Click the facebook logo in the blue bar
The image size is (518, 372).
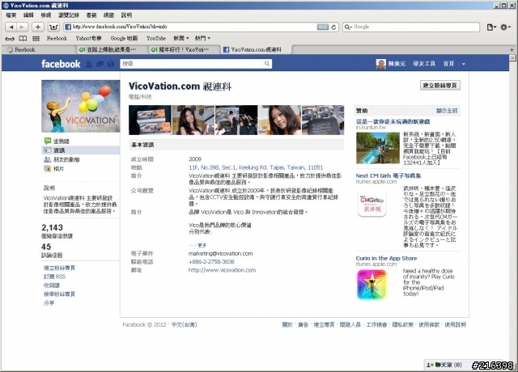point(61,64)
